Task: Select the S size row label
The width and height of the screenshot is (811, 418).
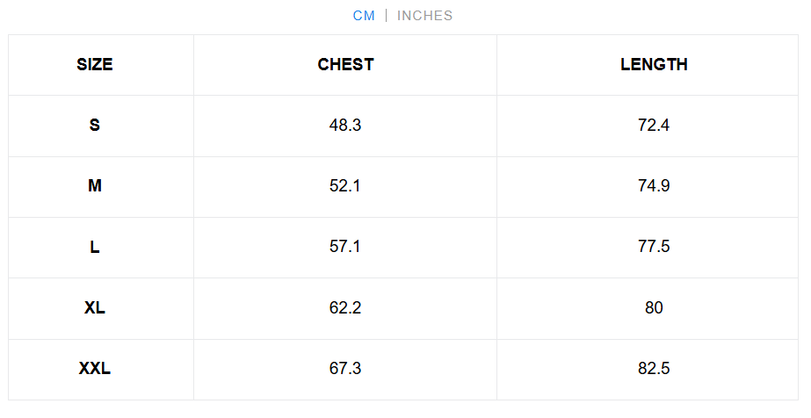Action: (95, 125)
